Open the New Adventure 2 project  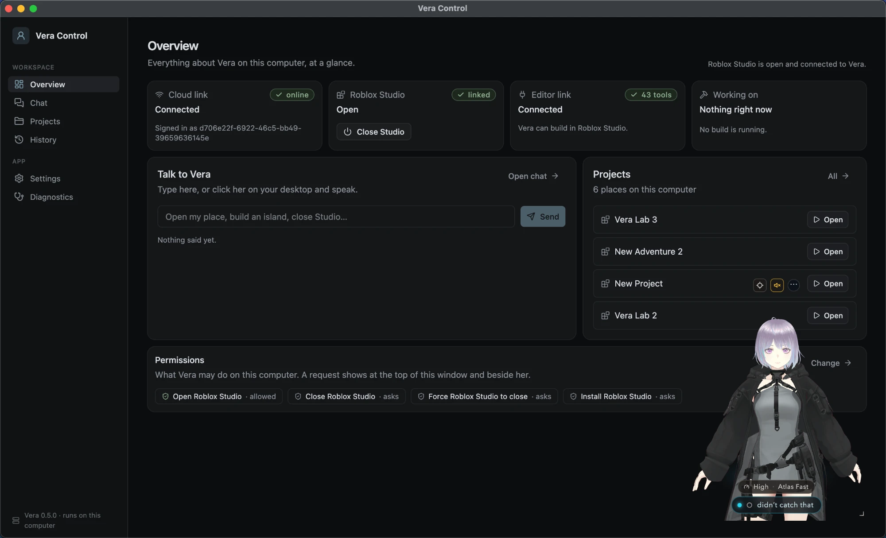[x=828, y=252]
